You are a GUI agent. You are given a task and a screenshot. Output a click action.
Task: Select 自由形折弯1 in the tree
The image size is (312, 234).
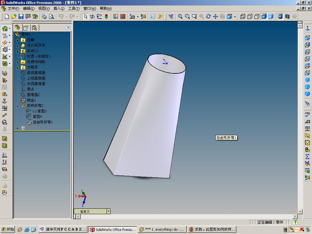click(43, 122)
